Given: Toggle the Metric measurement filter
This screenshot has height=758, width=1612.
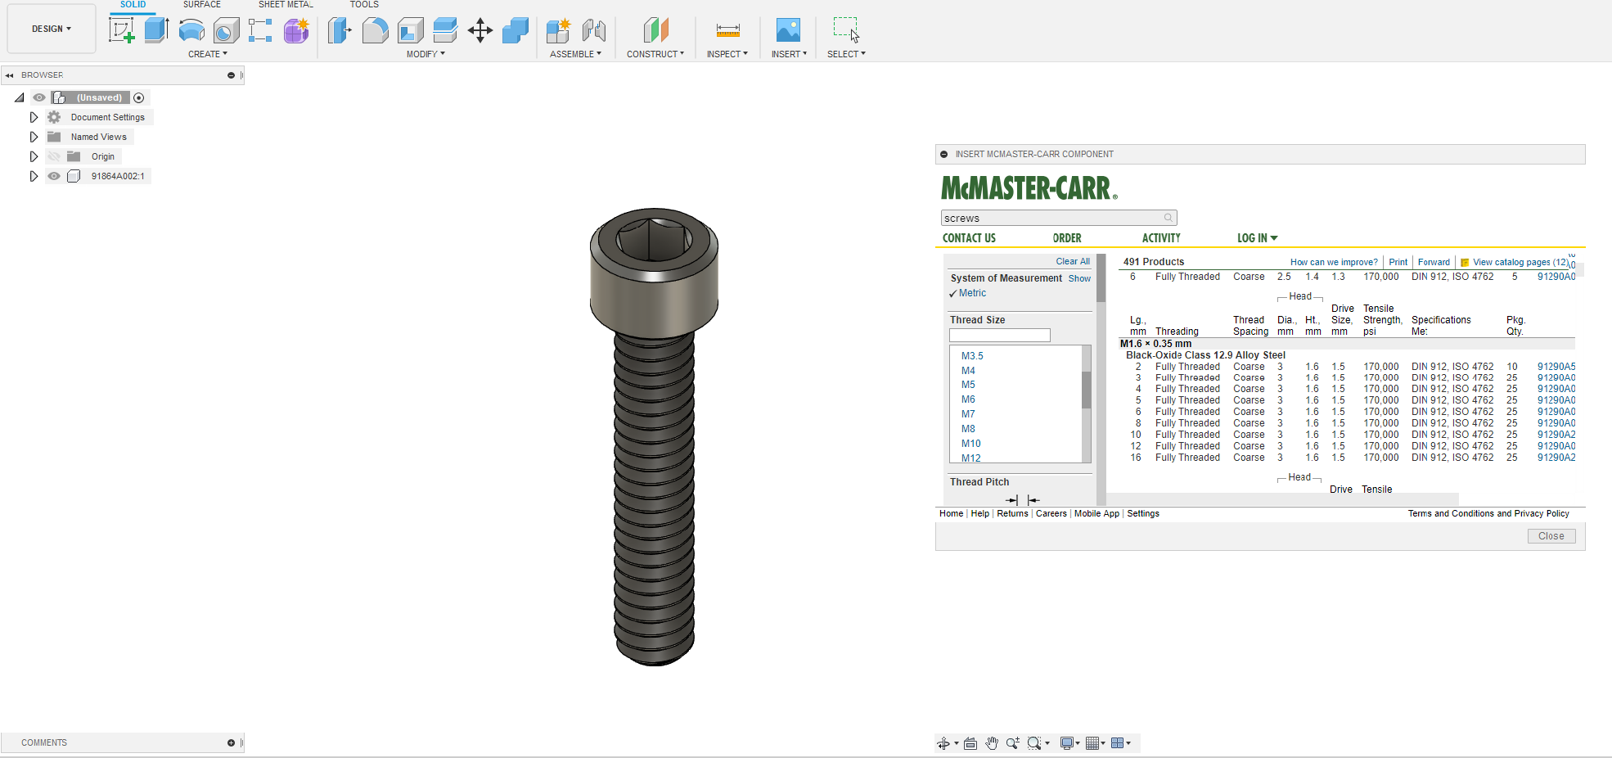Looking at the screenshot, I should pos(972,293).
